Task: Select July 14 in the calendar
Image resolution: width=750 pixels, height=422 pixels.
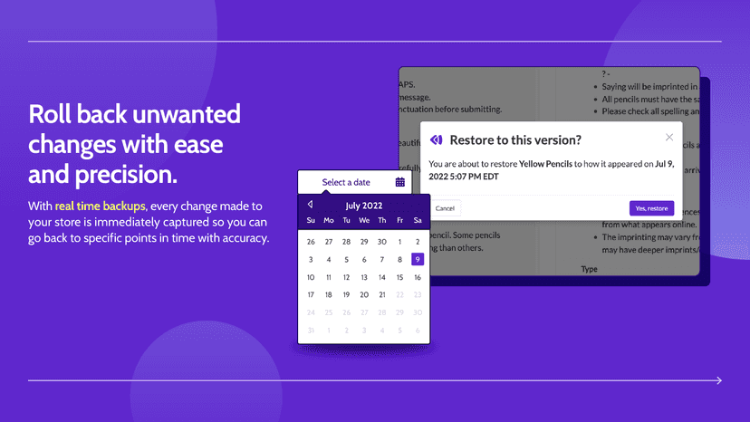Action: coord(381,277)
